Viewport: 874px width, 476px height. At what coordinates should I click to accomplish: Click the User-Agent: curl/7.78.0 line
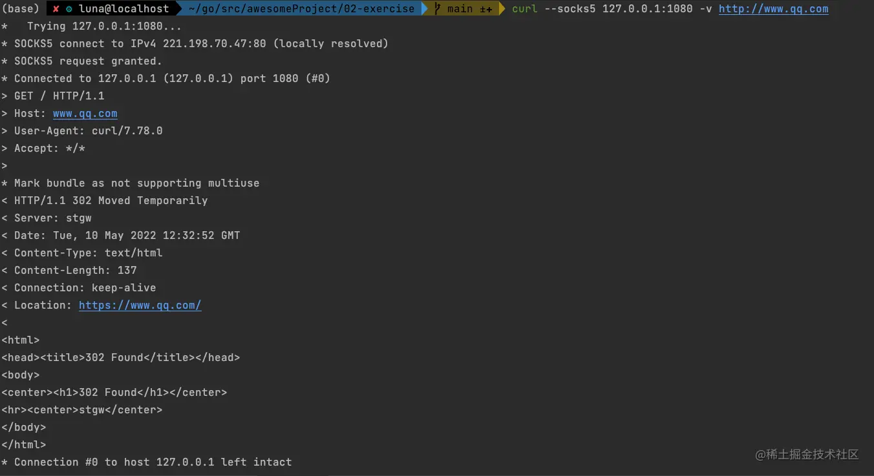tap(82, 131)
